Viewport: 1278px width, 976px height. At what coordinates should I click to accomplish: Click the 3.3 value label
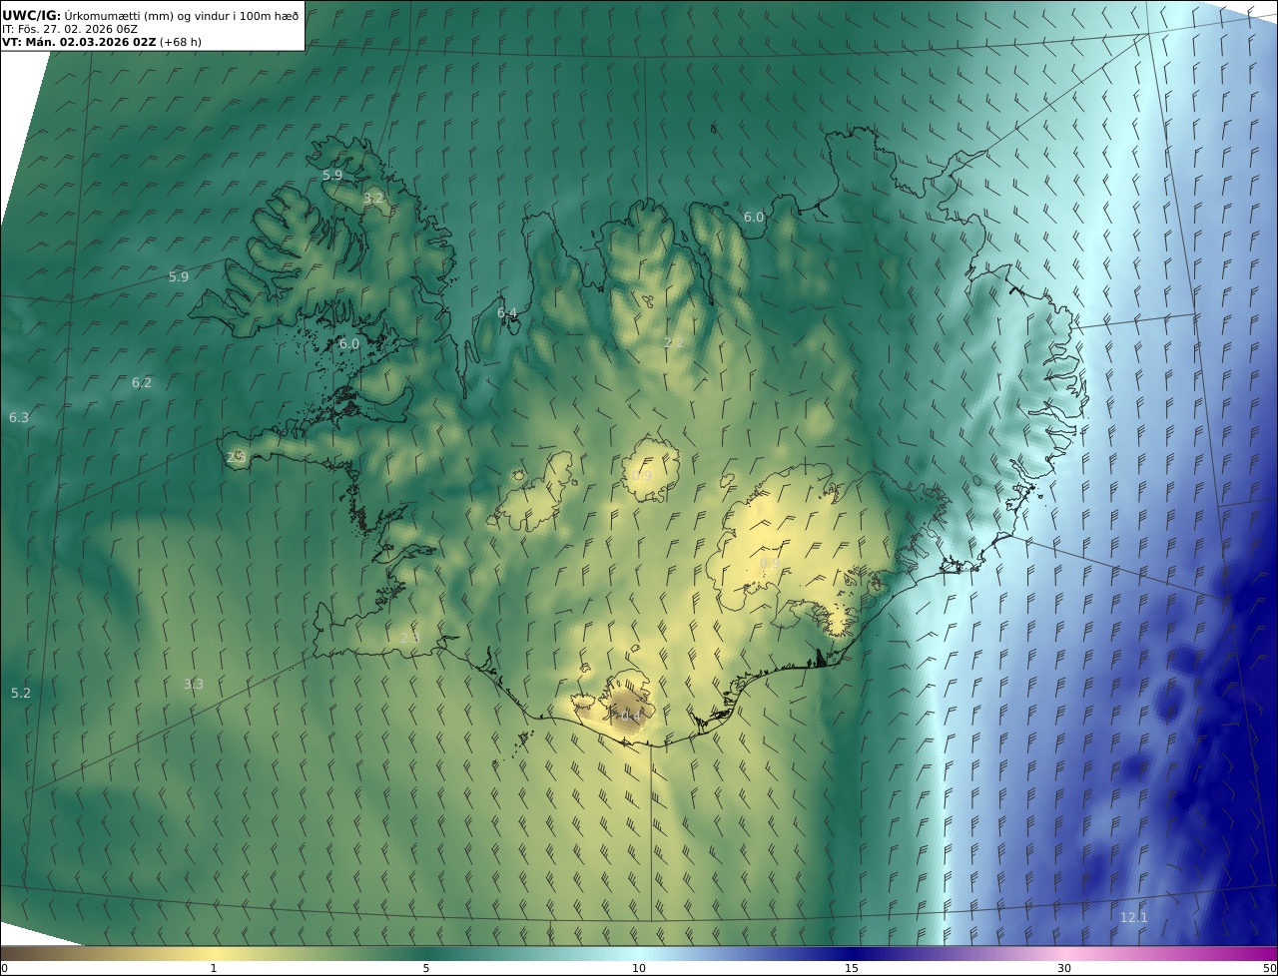(194, 684)
